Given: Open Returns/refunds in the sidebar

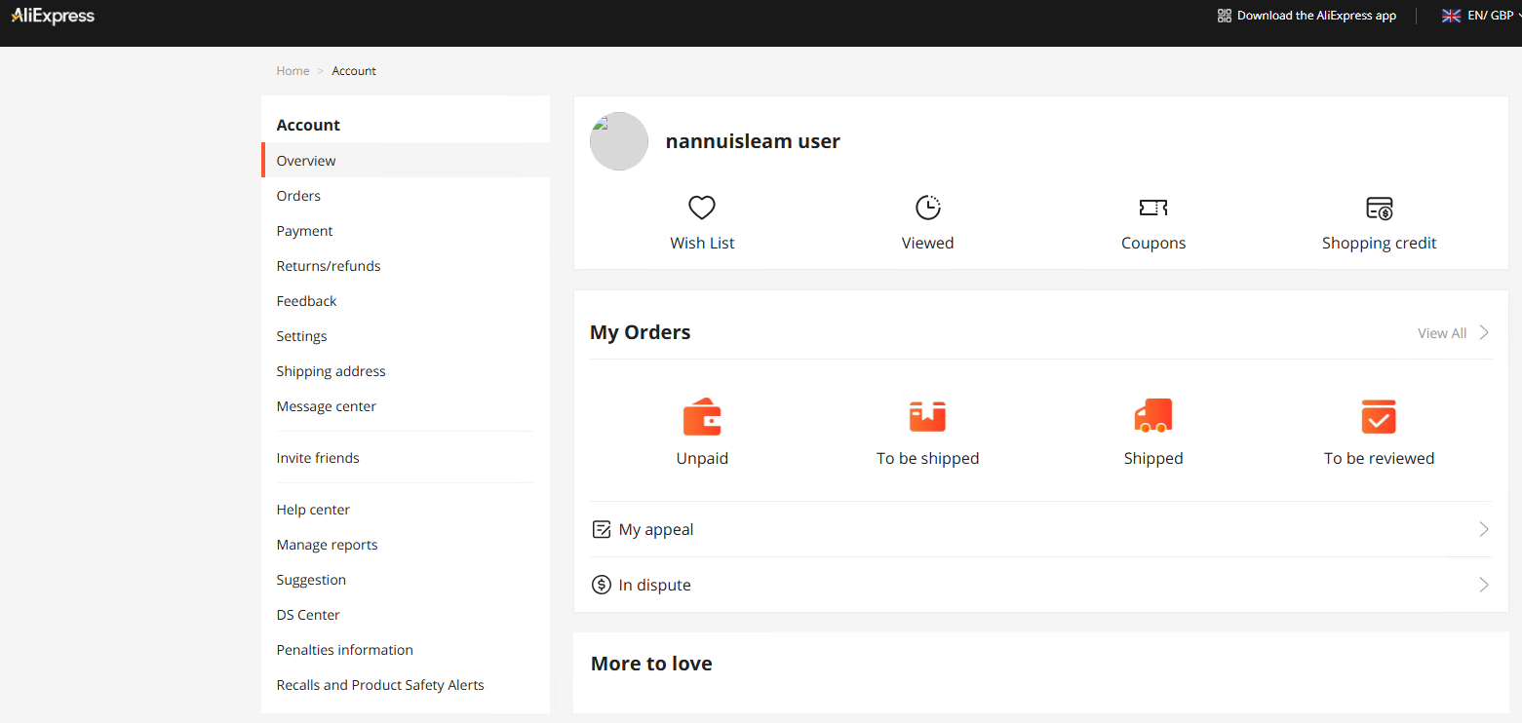Looking at the screenshot, I should (x=329, y=266).
